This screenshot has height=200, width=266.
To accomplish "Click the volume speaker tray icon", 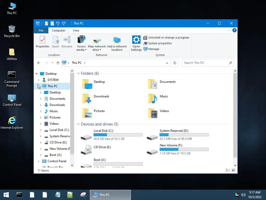I will [x=243, y=195].
